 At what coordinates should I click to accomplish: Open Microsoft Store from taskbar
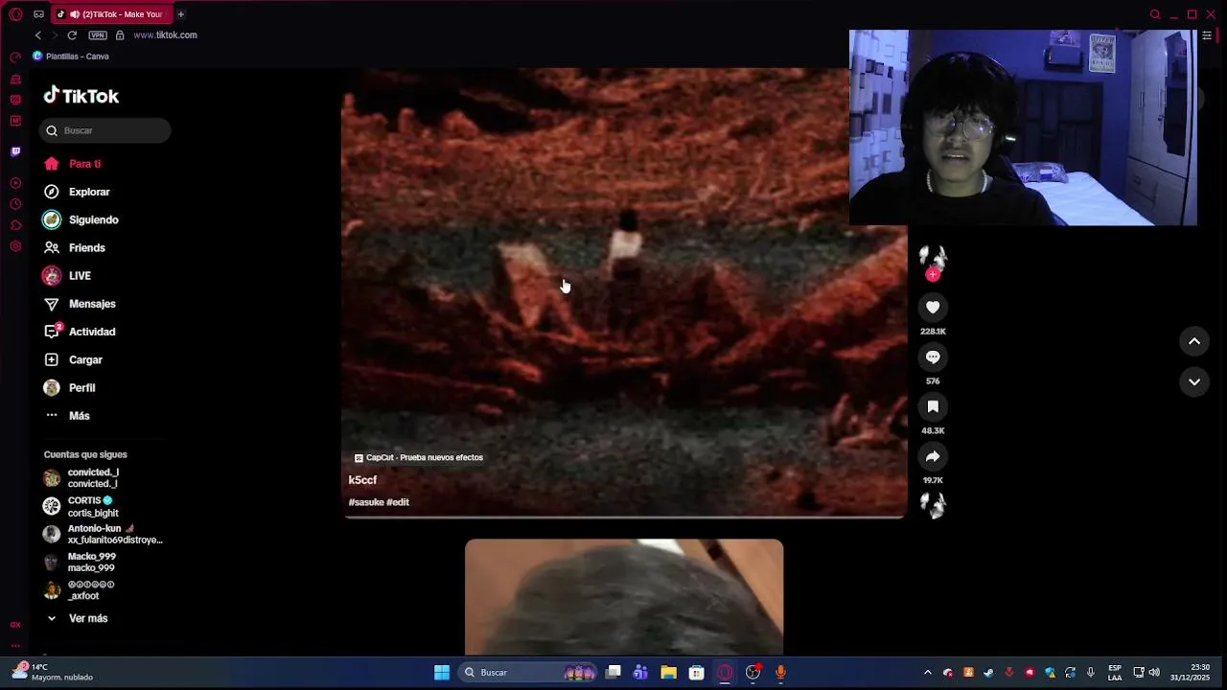pyautogui.click(x=697, y=673)
